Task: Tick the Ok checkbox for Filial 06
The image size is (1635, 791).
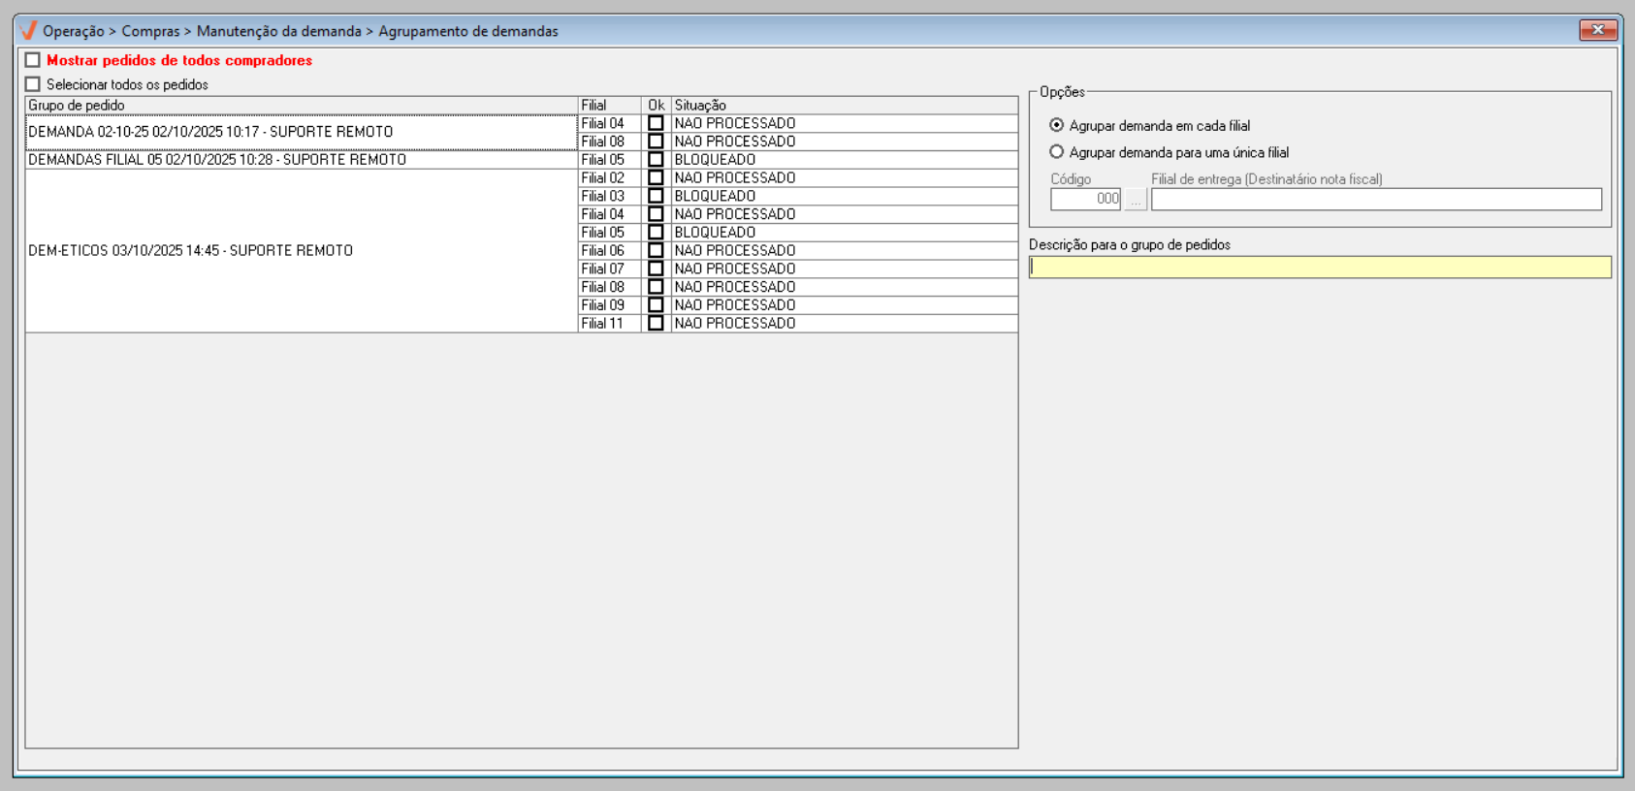Action: tap(656, 250)
